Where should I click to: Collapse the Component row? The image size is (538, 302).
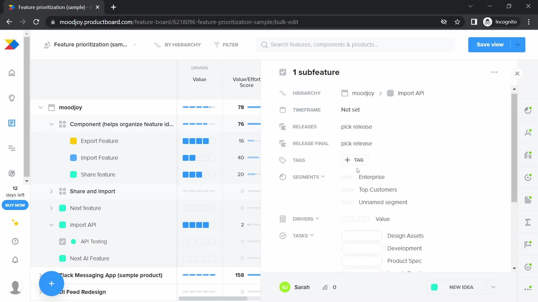[x=51, y=124]
